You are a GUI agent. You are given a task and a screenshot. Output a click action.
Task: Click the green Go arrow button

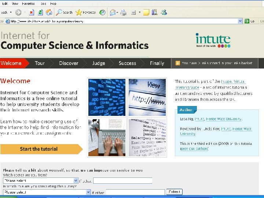click(x=247, y=21)
